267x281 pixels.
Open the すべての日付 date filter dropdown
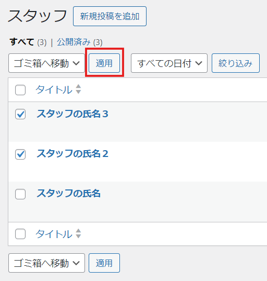169,63
